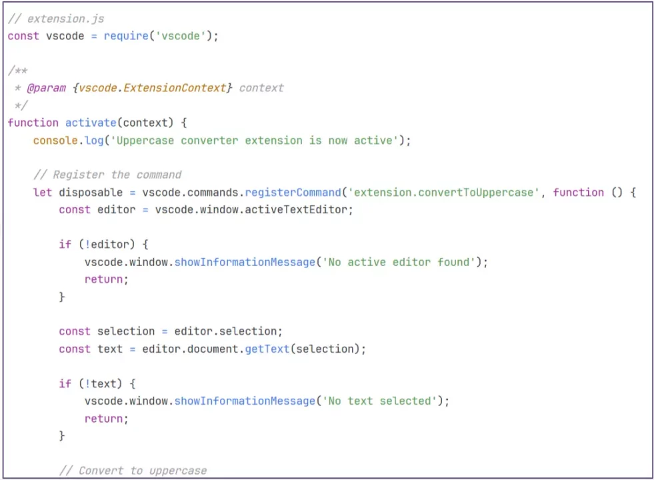Screen dimensions: 654x480
Task: Click the getText method call
Action: 267,349
